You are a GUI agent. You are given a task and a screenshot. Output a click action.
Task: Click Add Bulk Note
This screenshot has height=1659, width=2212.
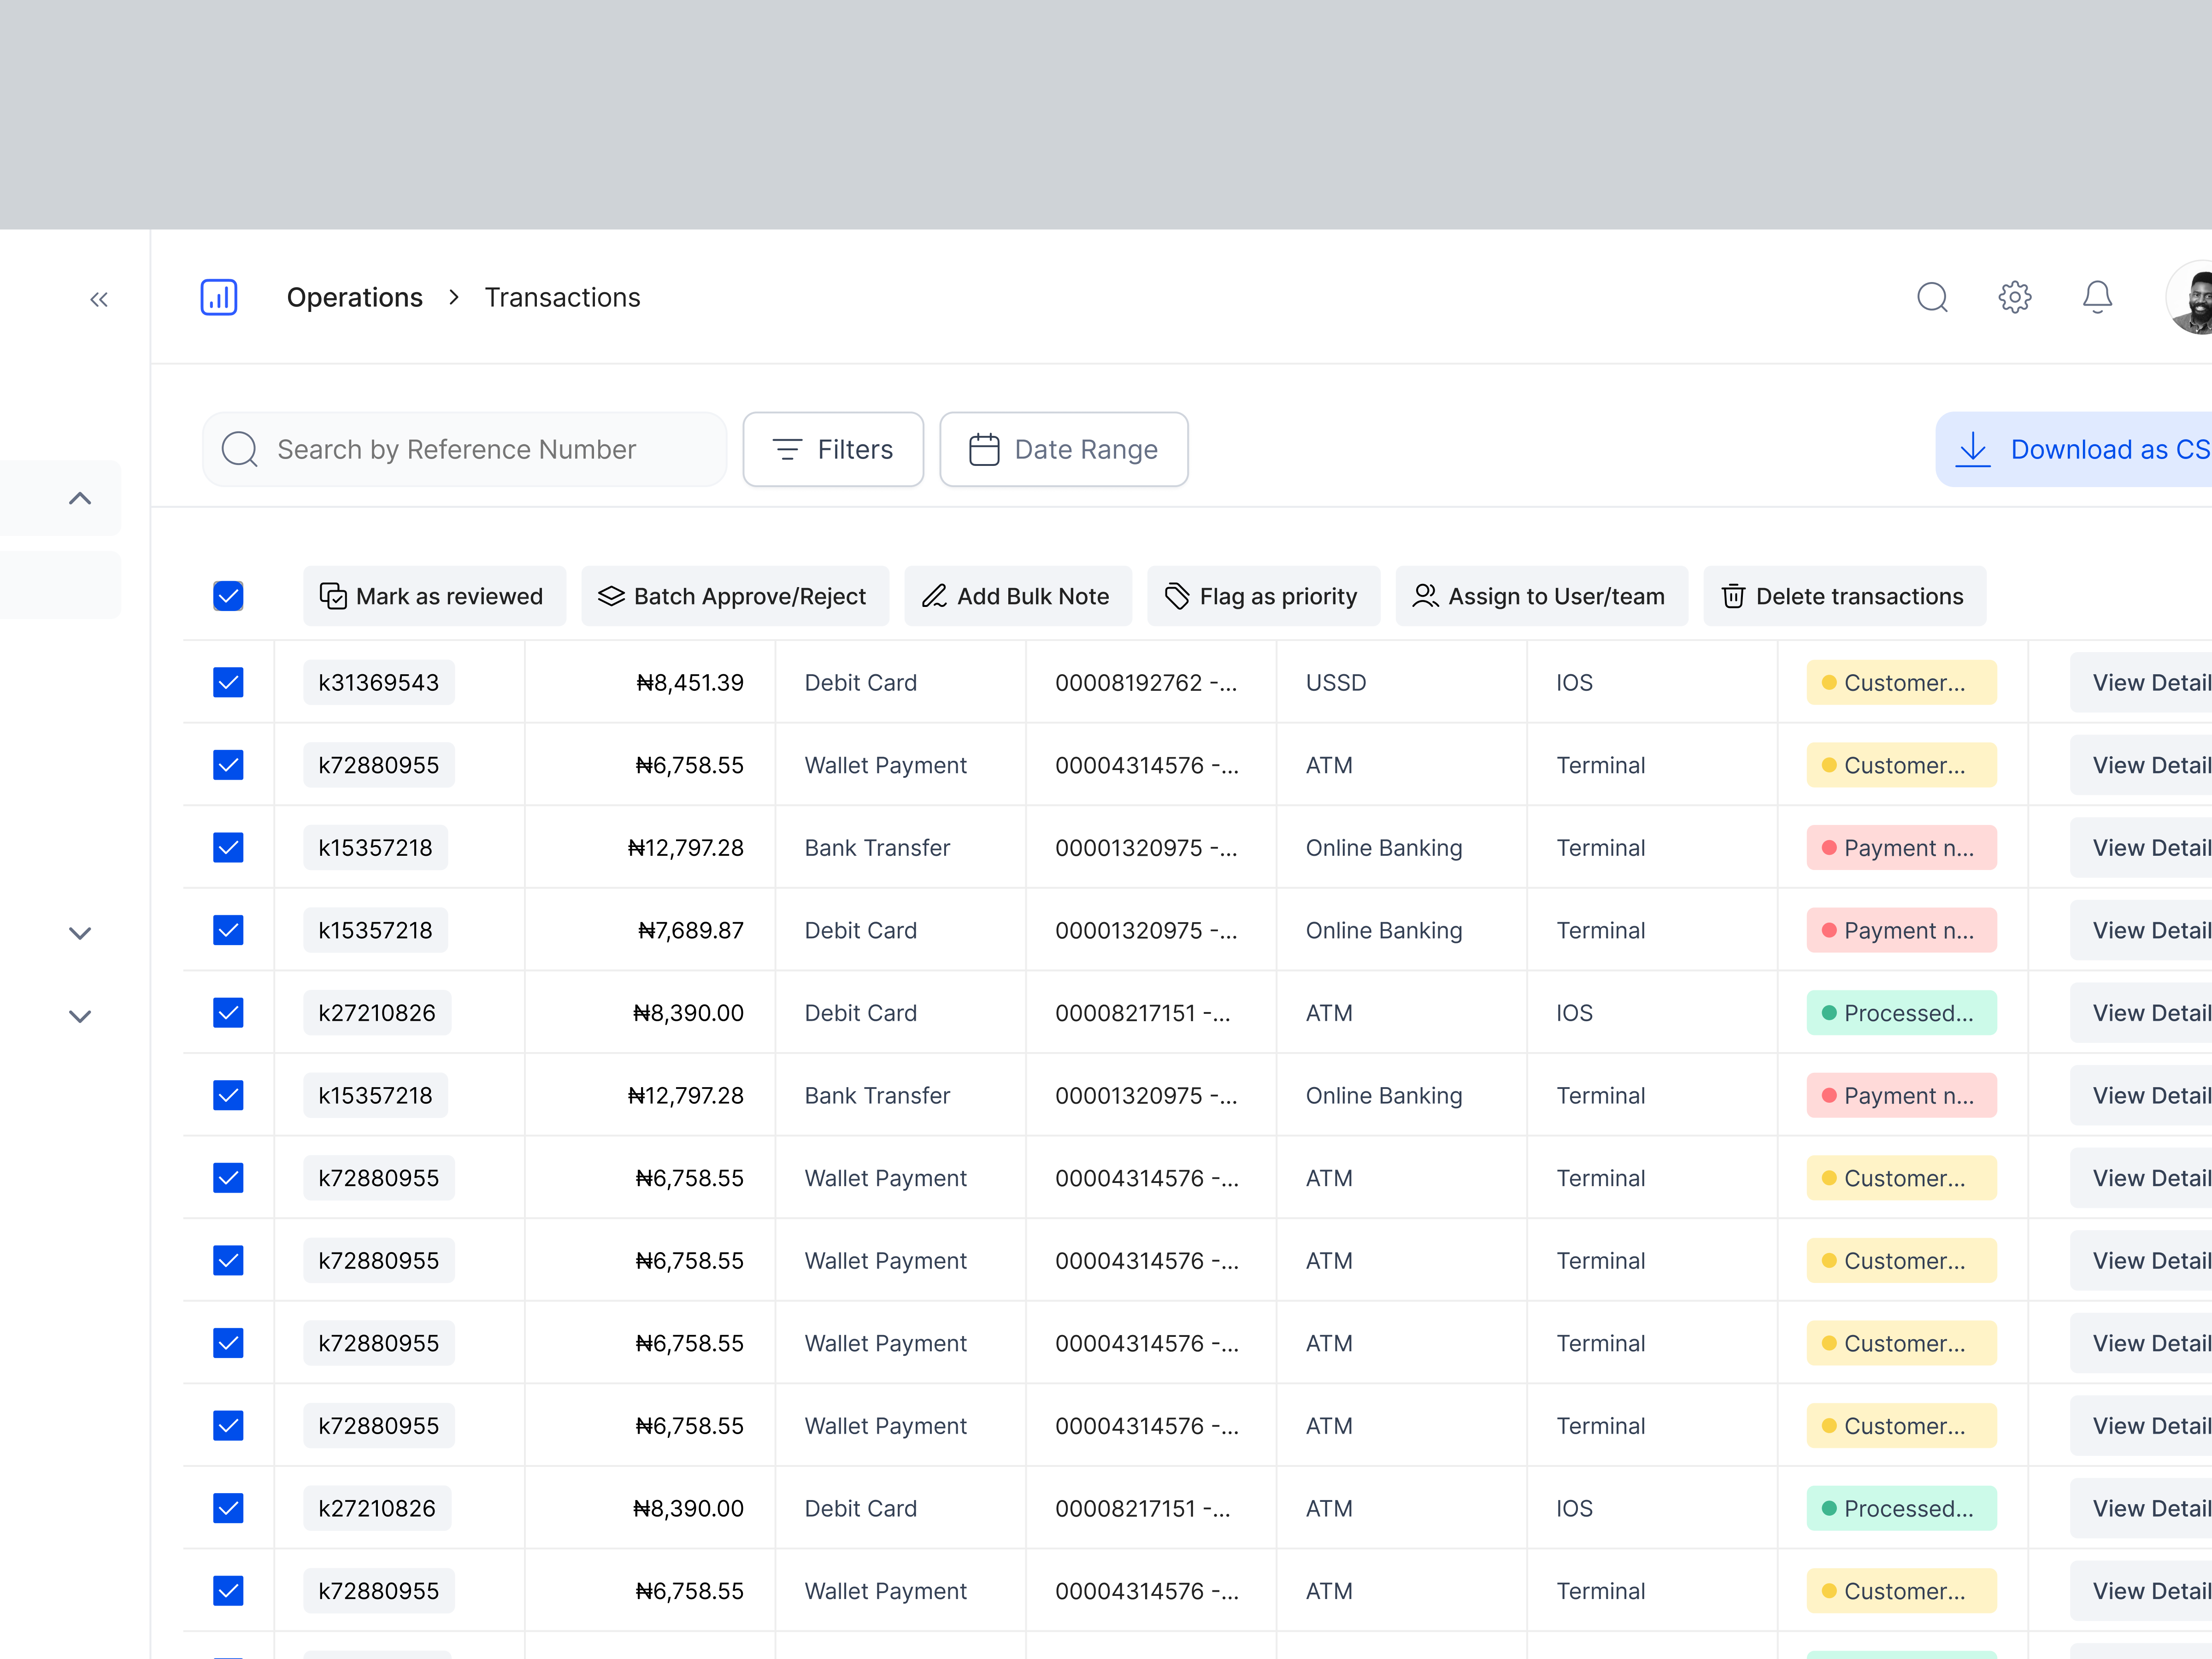(x=1018, y=597)
